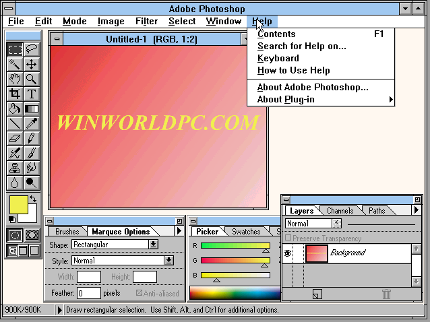Select the Crop tool

15,94
